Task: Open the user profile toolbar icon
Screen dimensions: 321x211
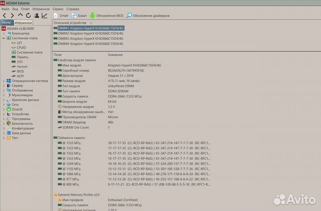Action: 37,16
